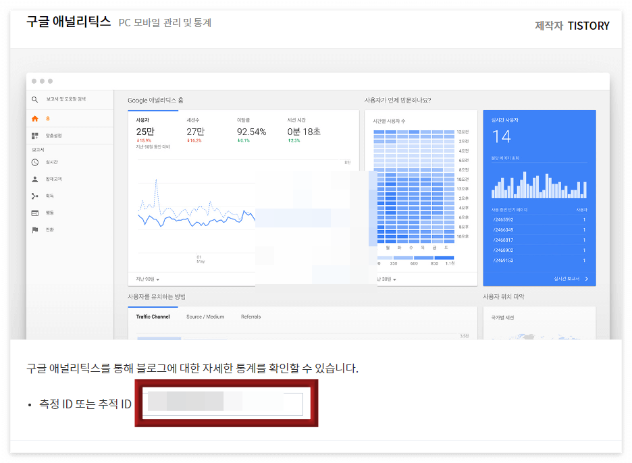
Task: Click the heatmap color scale legend bar
Action: click(x=415, y=258)
